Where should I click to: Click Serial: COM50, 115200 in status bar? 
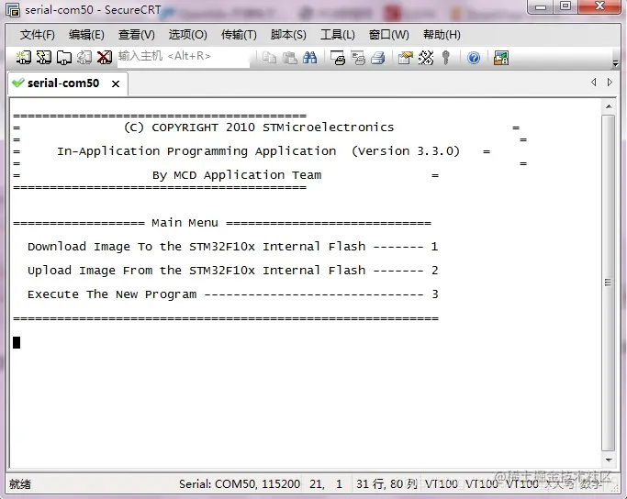[239, 483]
